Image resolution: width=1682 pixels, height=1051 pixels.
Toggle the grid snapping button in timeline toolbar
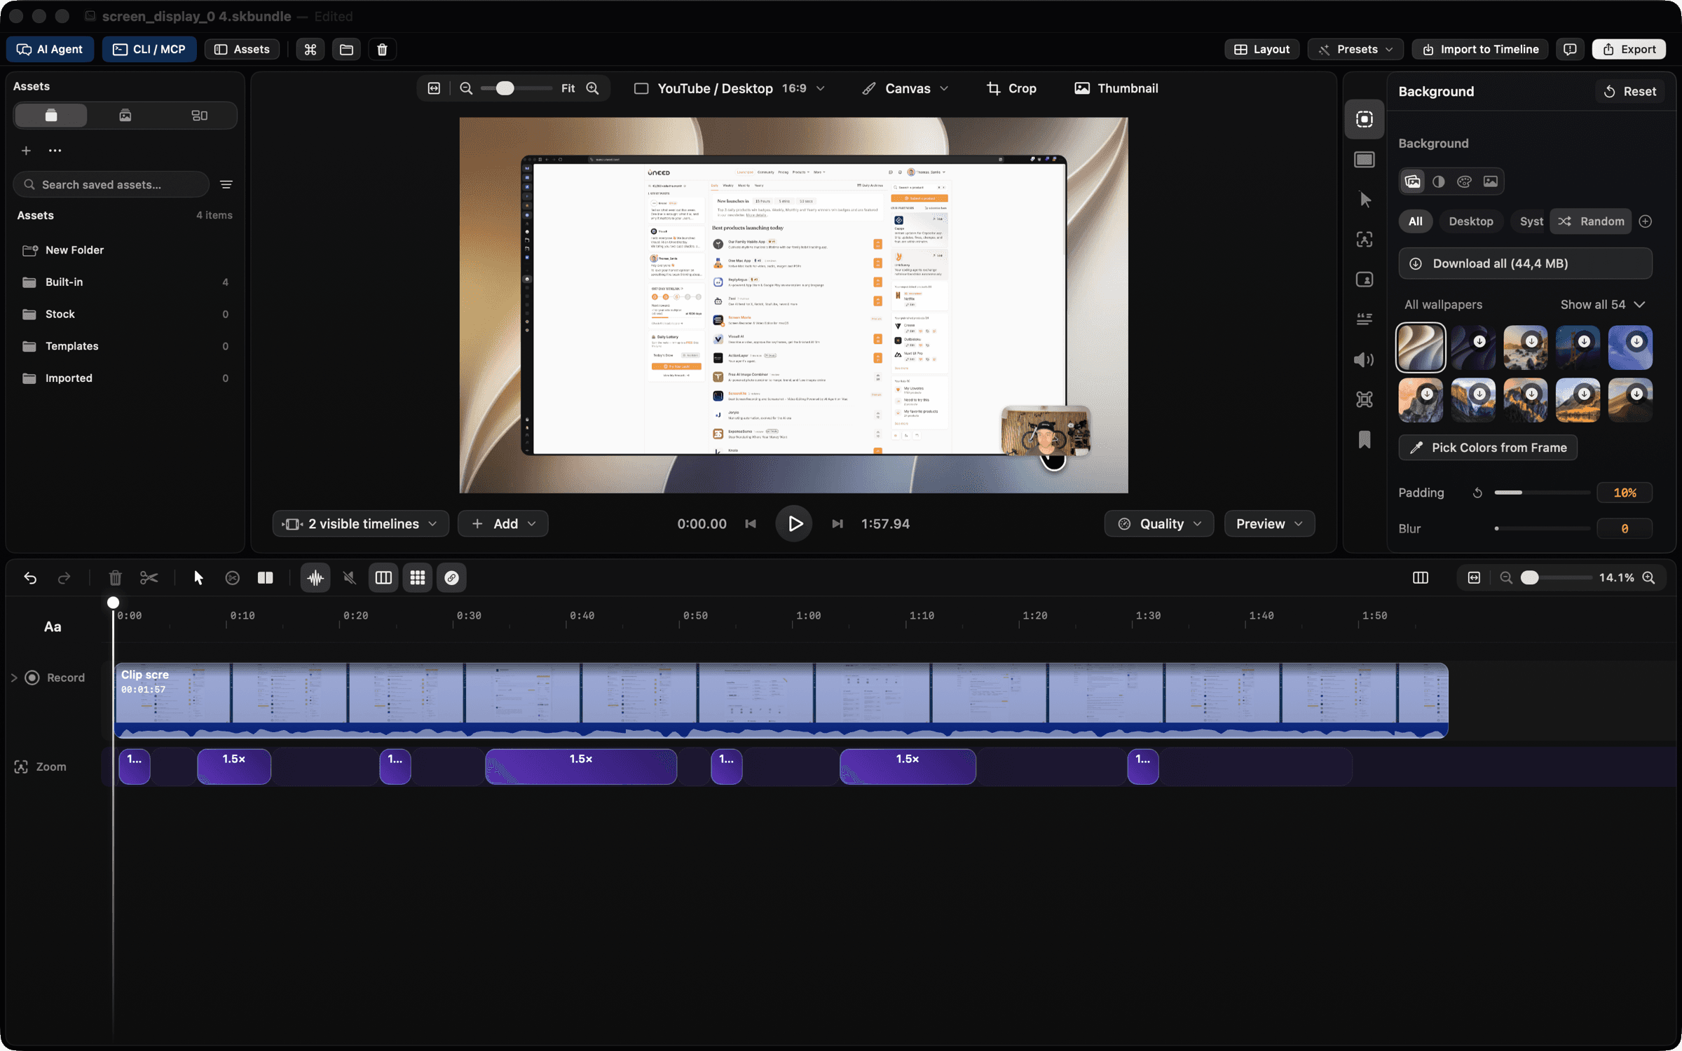418,577
